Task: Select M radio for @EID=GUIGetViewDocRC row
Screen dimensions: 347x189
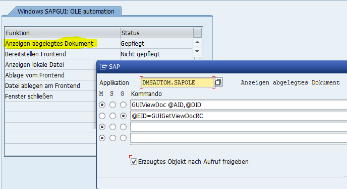Action: point(102,116)
